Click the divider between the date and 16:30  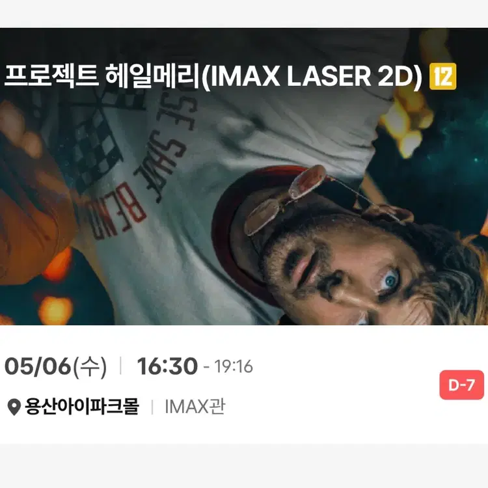click(121, 366)
